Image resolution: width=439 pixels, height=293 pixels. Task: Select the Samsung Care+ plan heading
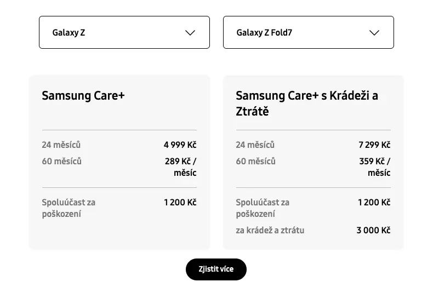coord(83,96)
